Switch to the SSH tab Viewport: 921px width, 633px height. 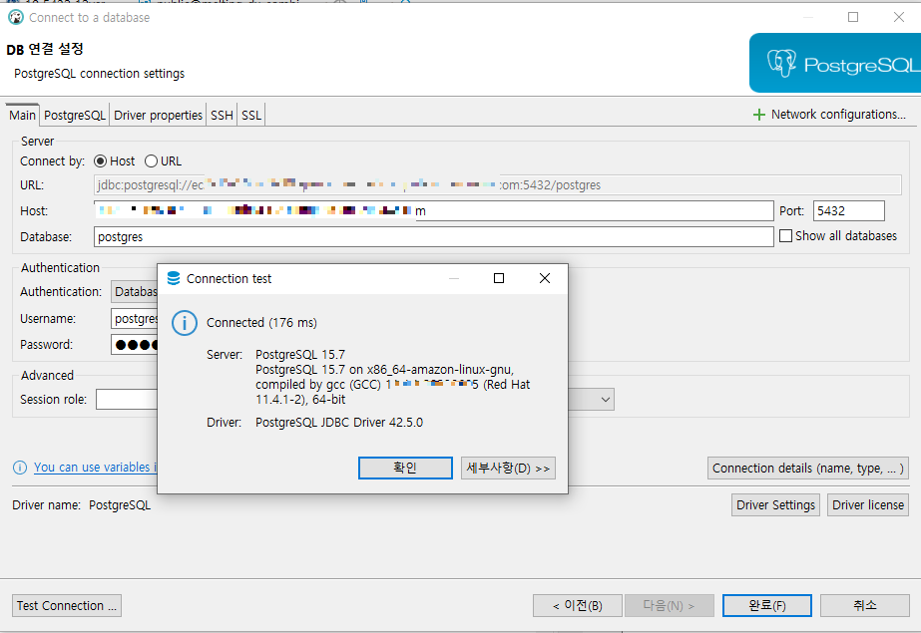tap(223, 115)
